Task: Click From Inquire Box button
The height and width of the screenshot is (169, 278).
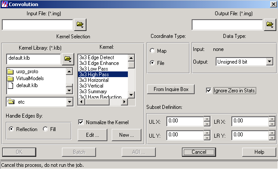Action: click(171, 89)
